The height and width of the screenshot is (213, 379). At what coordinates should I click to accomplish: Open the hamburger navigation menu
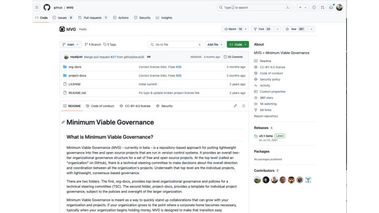tap(37, 7)
